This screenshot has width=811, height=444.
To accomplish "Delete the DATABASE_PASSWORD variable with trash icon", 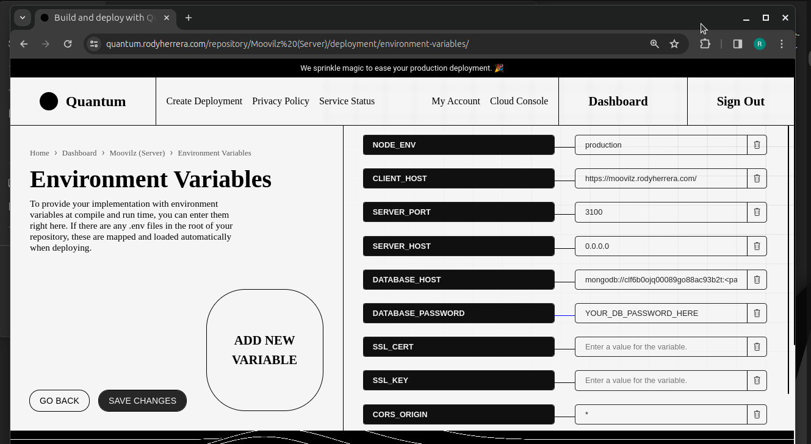I will point(757,313).
